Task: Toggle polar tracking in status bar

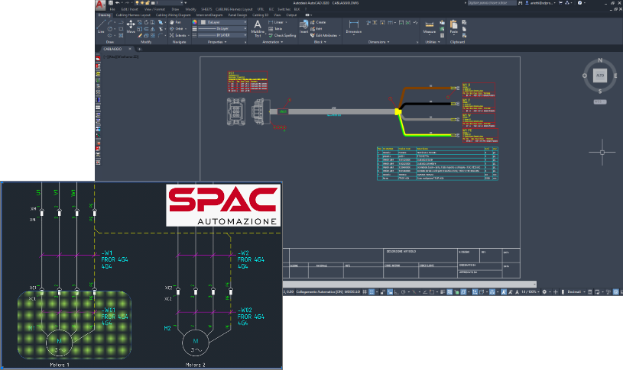Action: (x=404, y=292)
